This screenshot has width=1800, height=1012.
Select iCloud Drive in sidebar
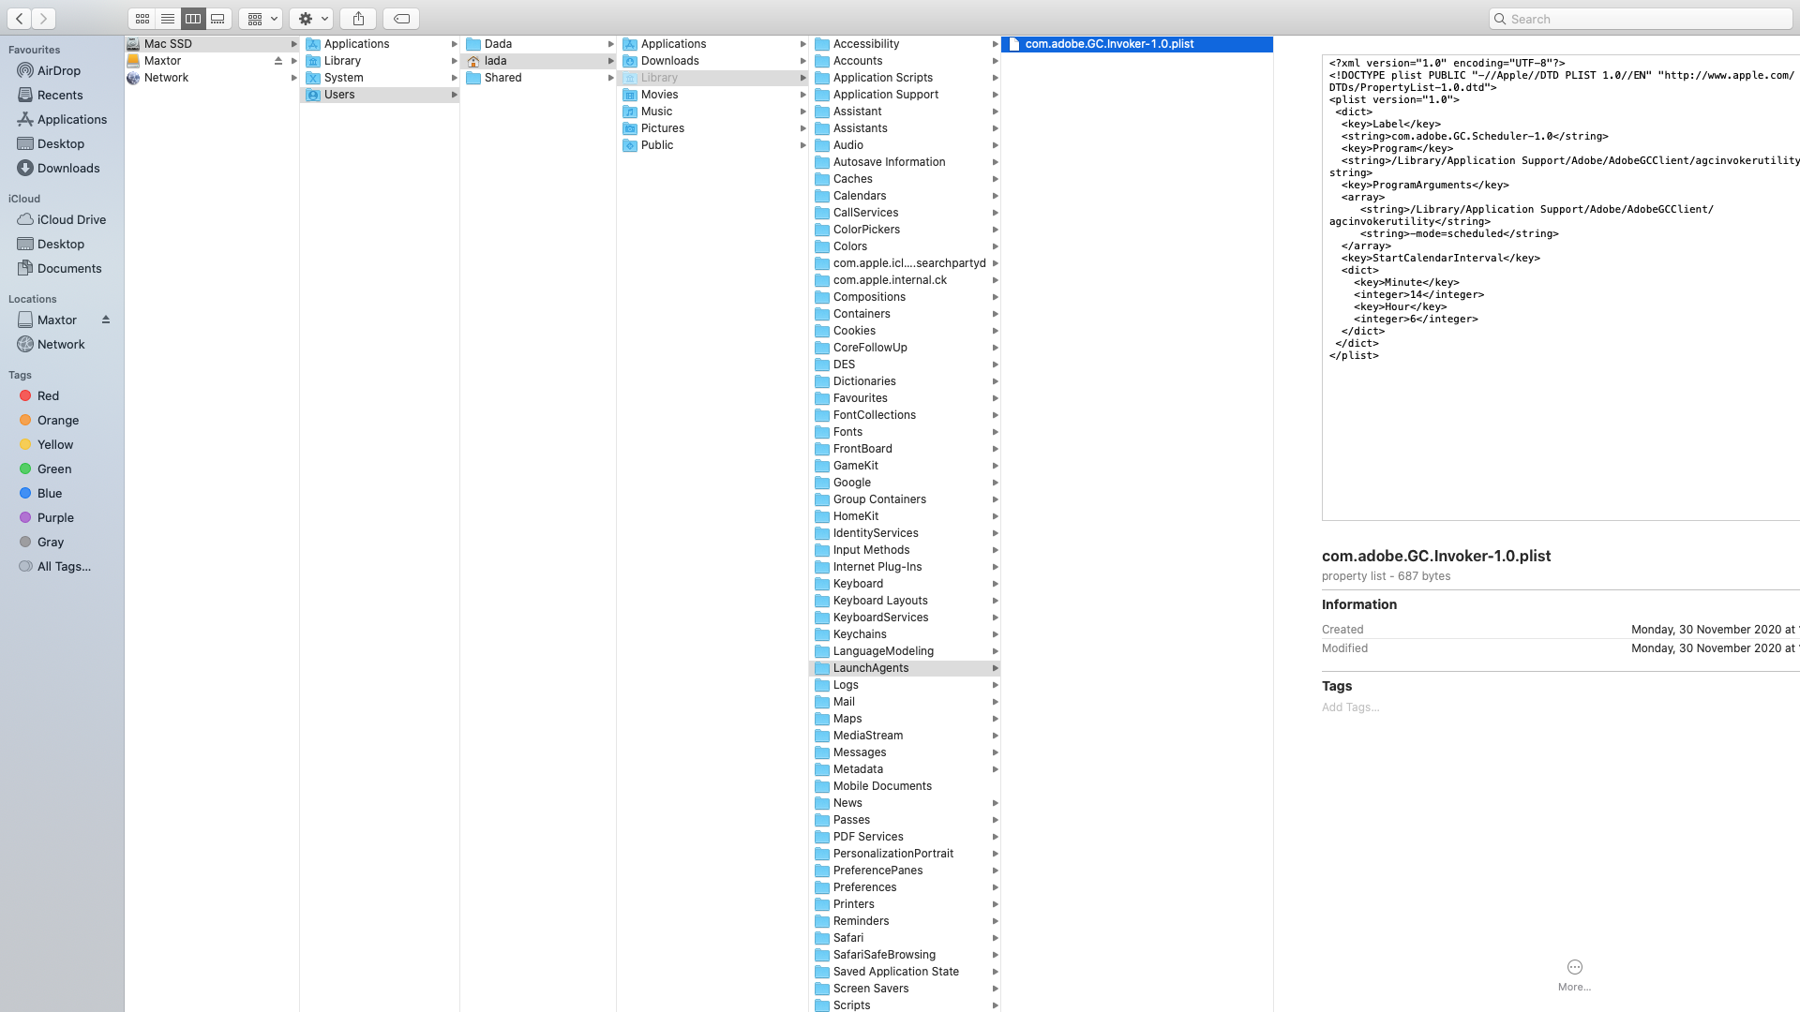pos(71,219)
